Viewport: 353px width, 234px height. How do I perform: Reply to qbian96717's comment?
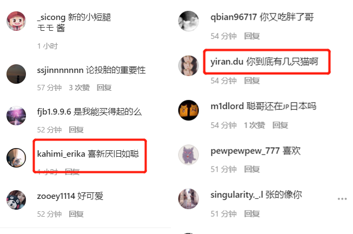click(252, 36)
